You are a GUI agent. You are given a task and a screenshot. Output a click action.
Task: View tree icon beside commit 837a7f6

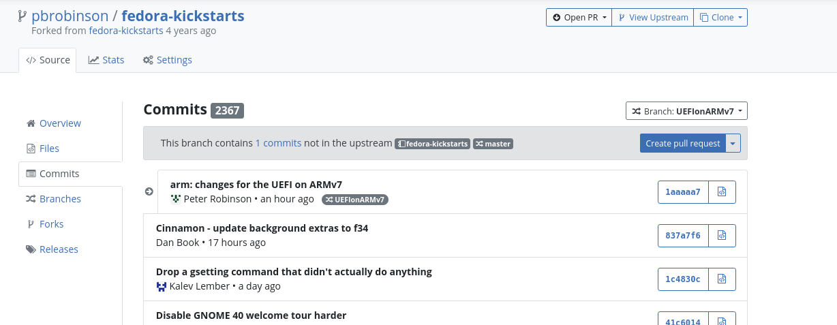coord(722,236)
